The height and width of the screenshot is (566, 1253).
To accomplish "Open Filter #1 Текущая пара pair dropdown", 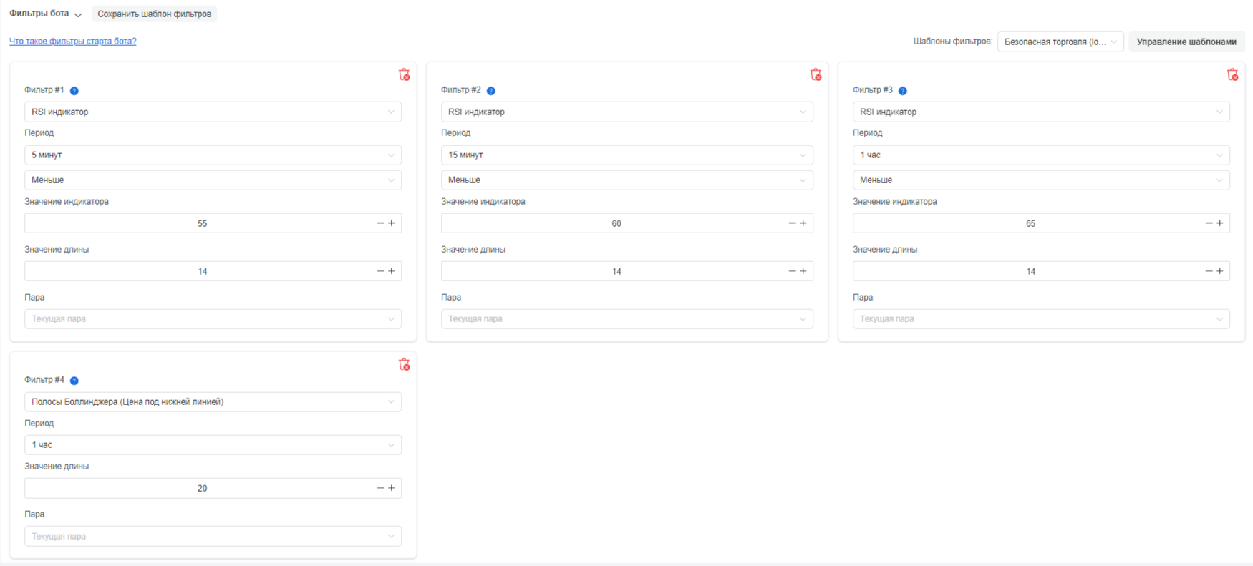I will click(x=213, y=318).
